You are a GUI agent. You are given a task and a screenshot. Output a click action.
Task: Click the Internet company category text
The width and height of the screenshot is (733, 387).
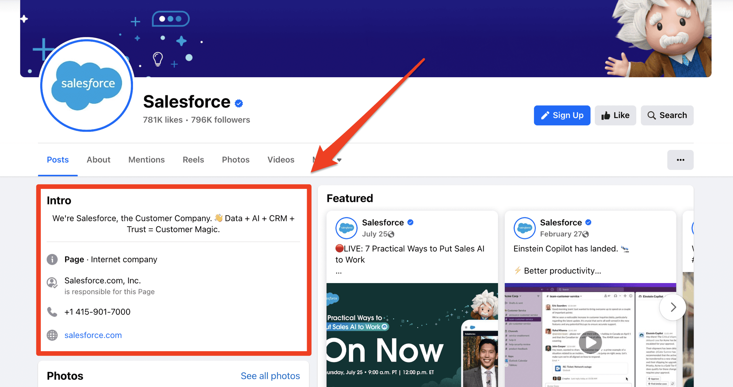(124, 260)
